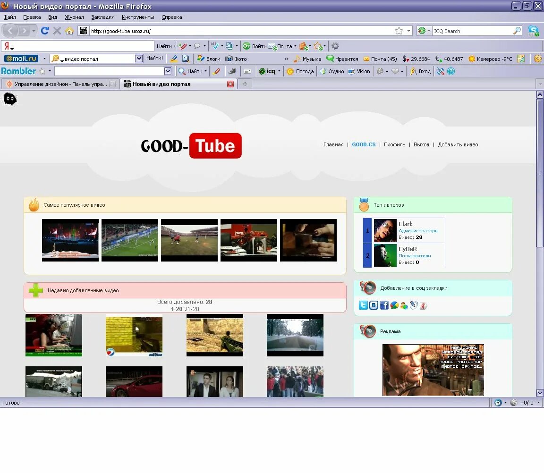Click the Mail.ru sun gear icon at toolbar end
The width and height of the screenshot is (544, 473).
(x=538, y=59)
